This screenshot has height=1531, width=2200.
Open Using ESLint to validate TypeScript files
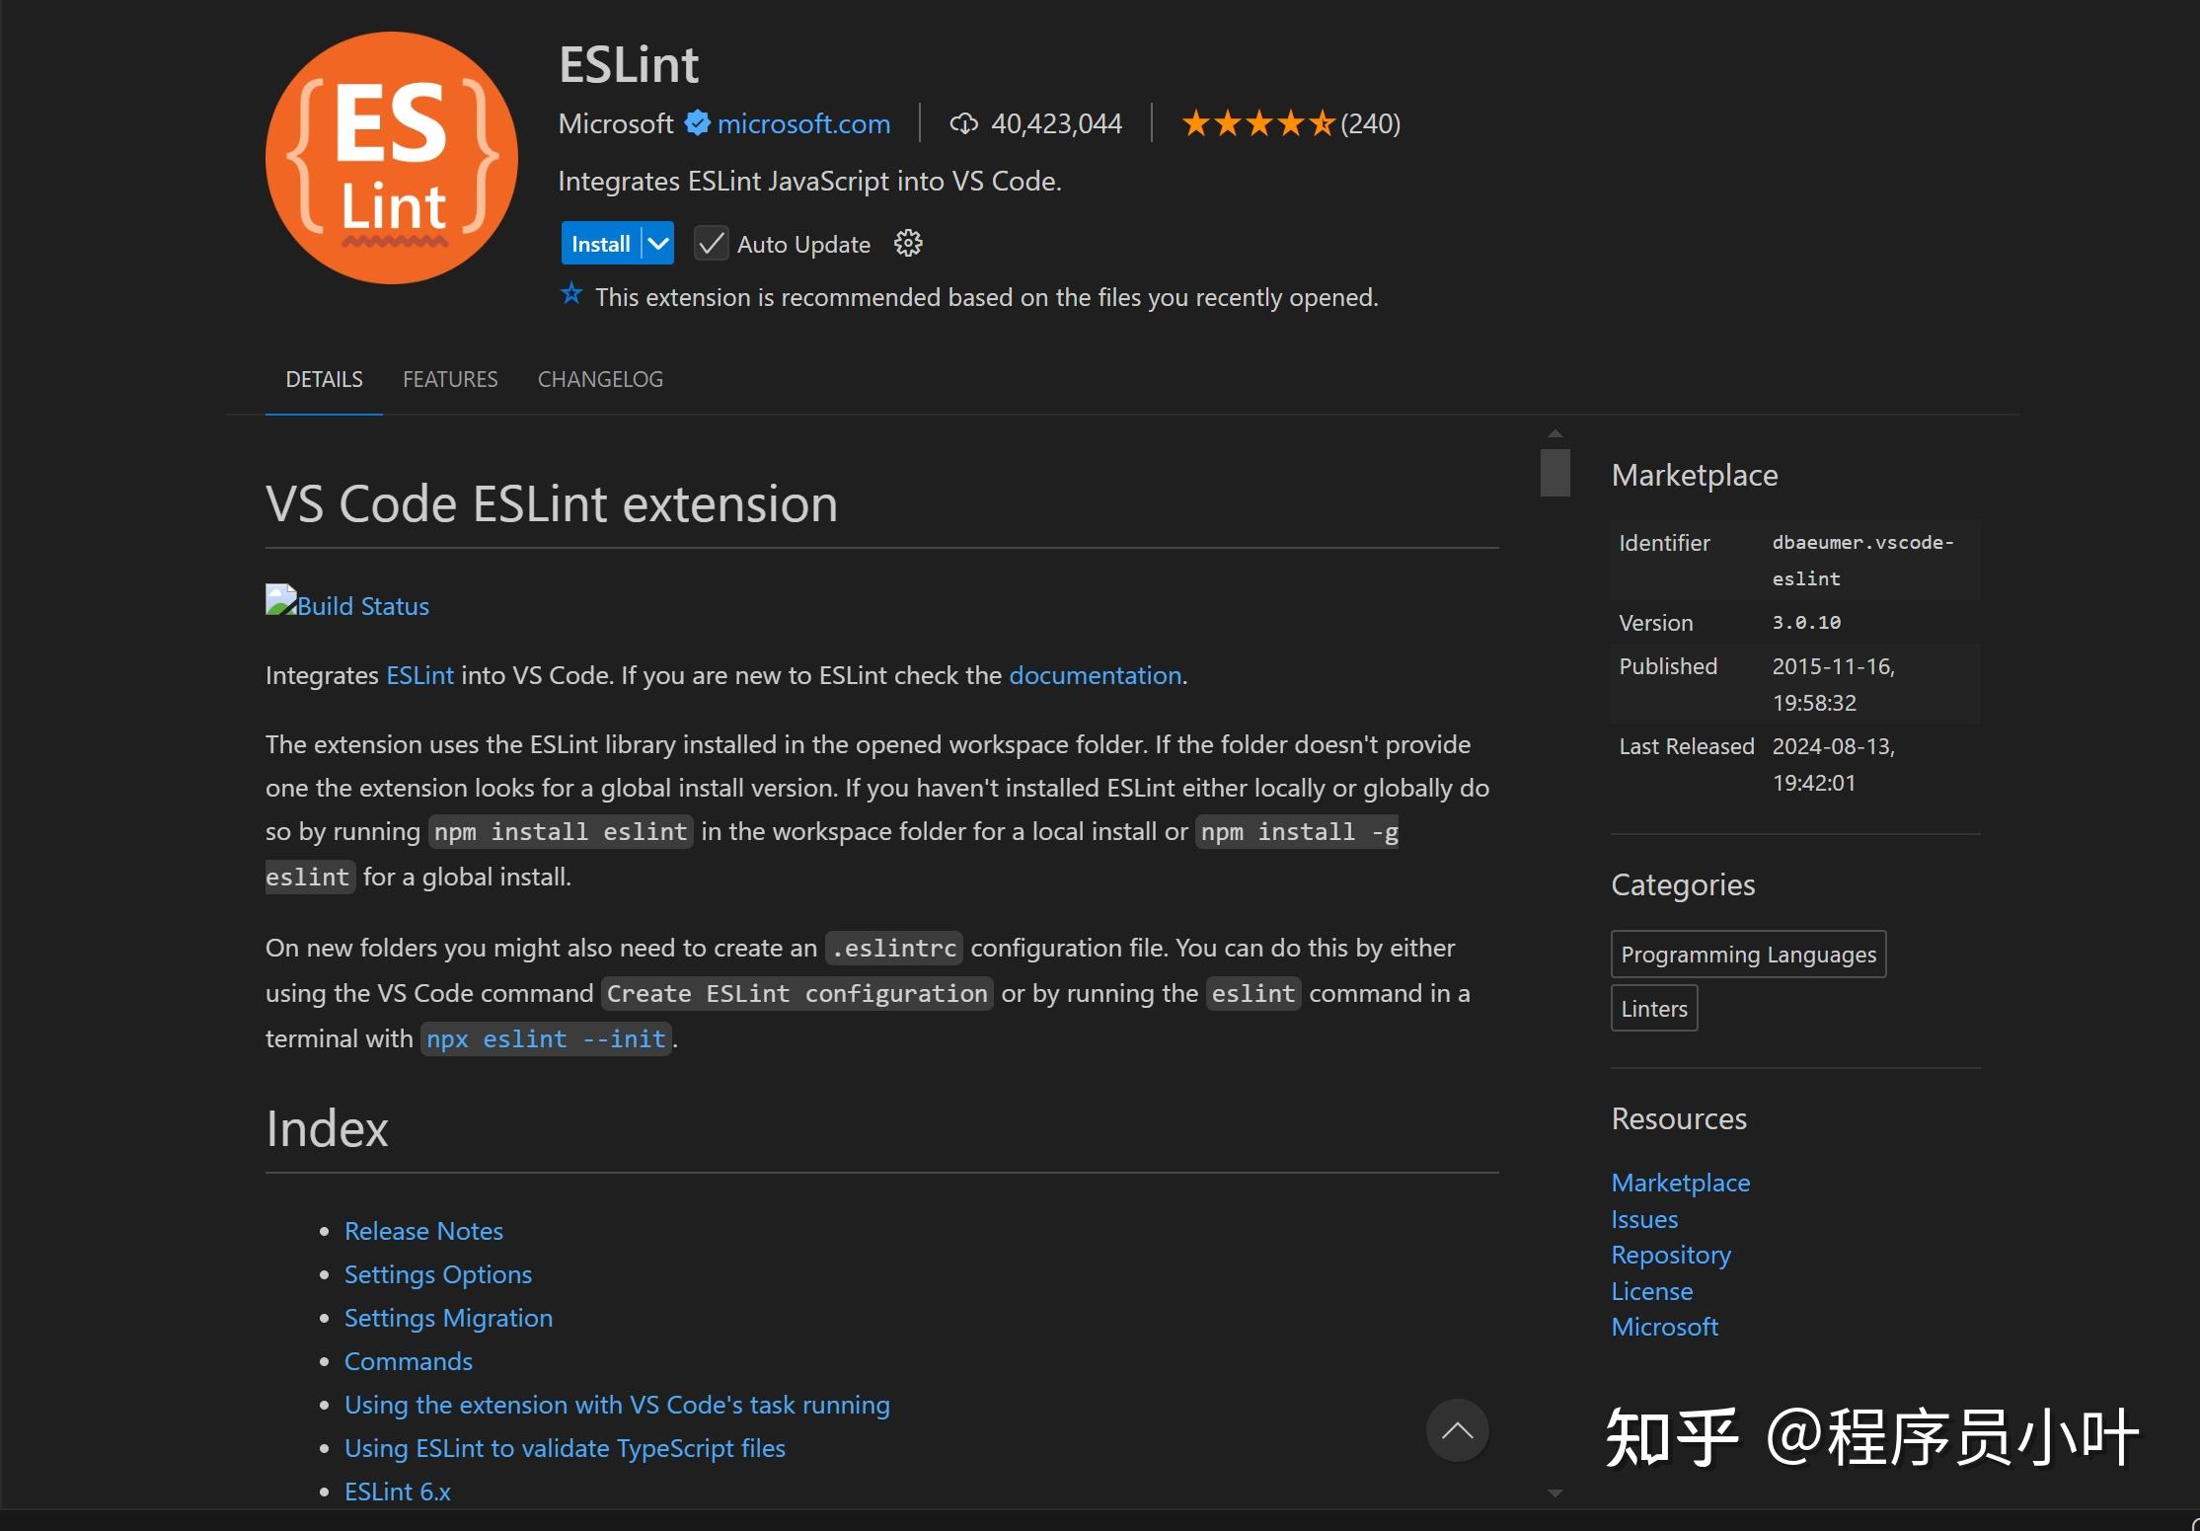pos(565,1448)
